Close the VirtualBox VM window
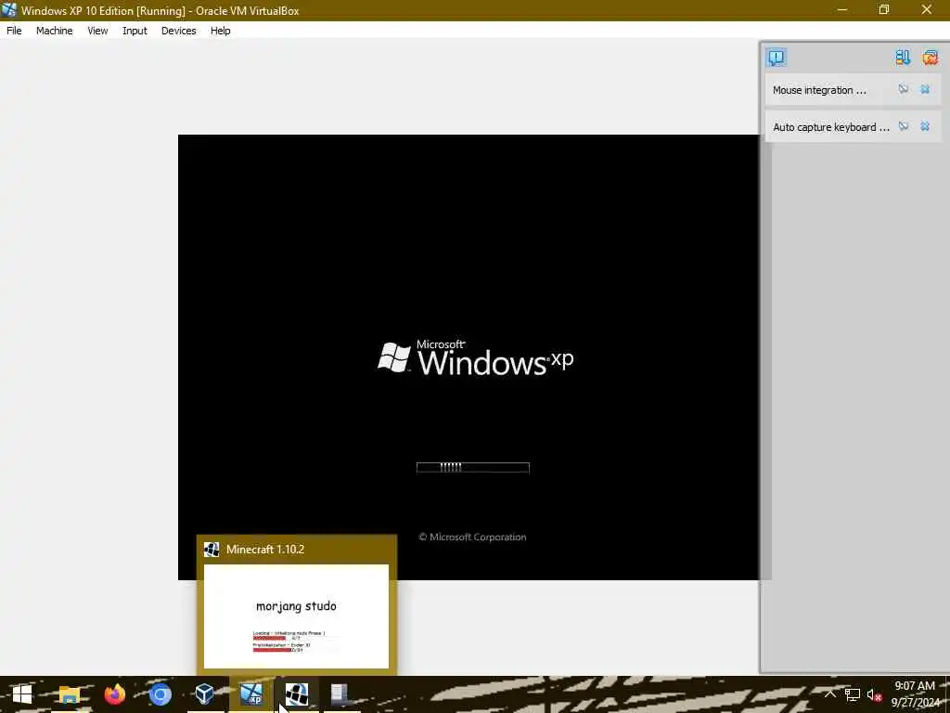 pos(927,9)
